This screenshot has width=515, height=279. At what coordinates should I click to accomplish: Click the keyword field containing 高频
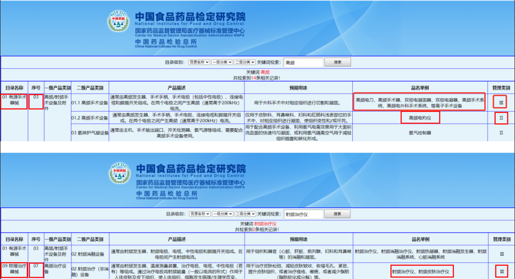pos(303,62)
